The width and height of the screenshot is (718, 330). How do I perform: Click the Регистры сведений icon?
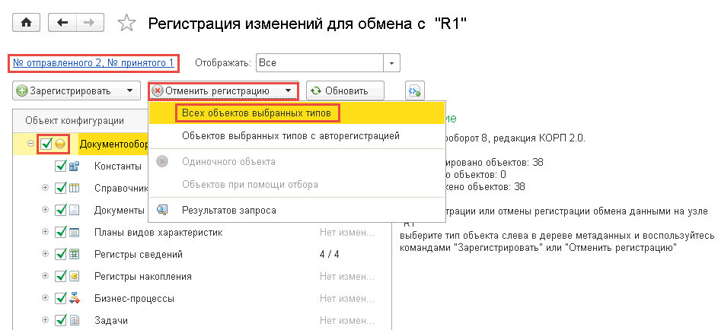coord(74,254)
